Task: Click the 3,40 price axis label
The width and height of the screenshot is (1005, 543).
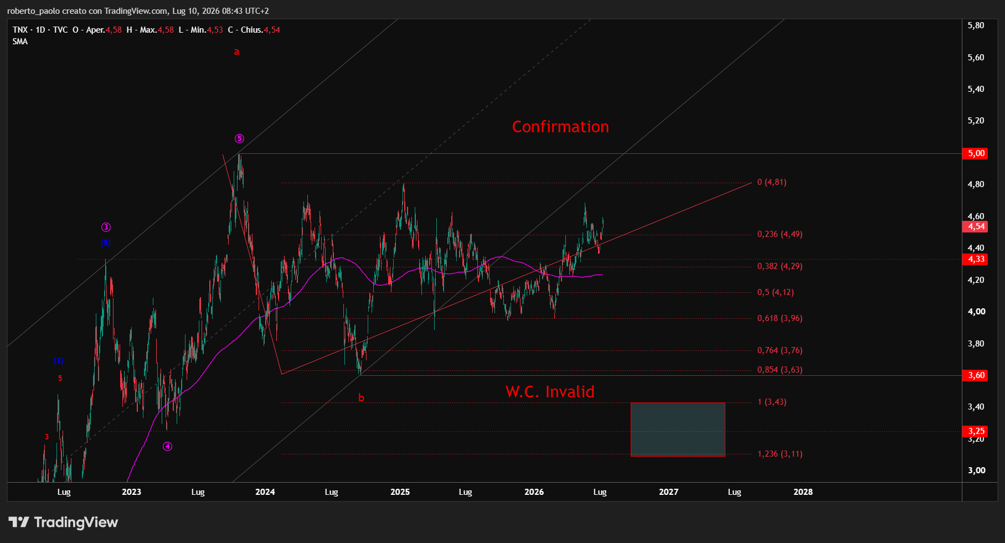Action: pyautogui.click(x=976, y=407)
